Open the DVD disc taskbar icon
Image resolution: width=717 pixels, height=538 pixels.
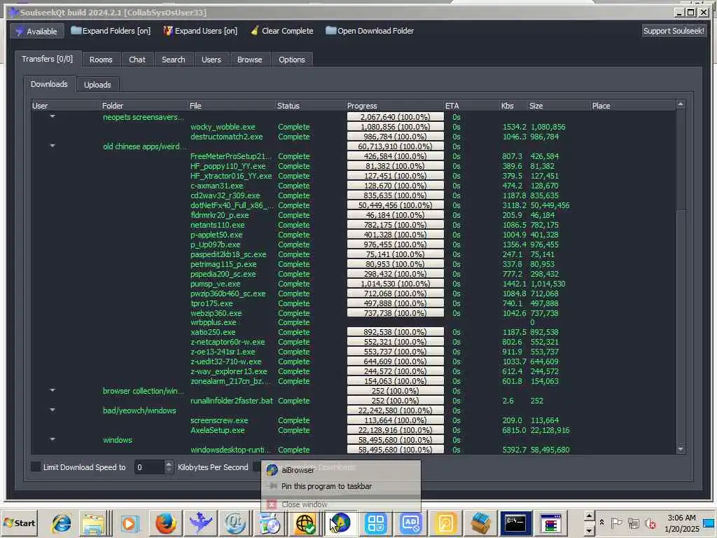270,523
